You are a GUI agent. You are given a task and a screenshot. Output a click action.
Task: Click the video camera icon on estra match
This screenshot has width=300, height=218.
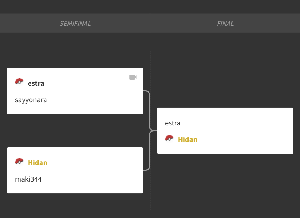pyautogui.click(x=133, y=77)
